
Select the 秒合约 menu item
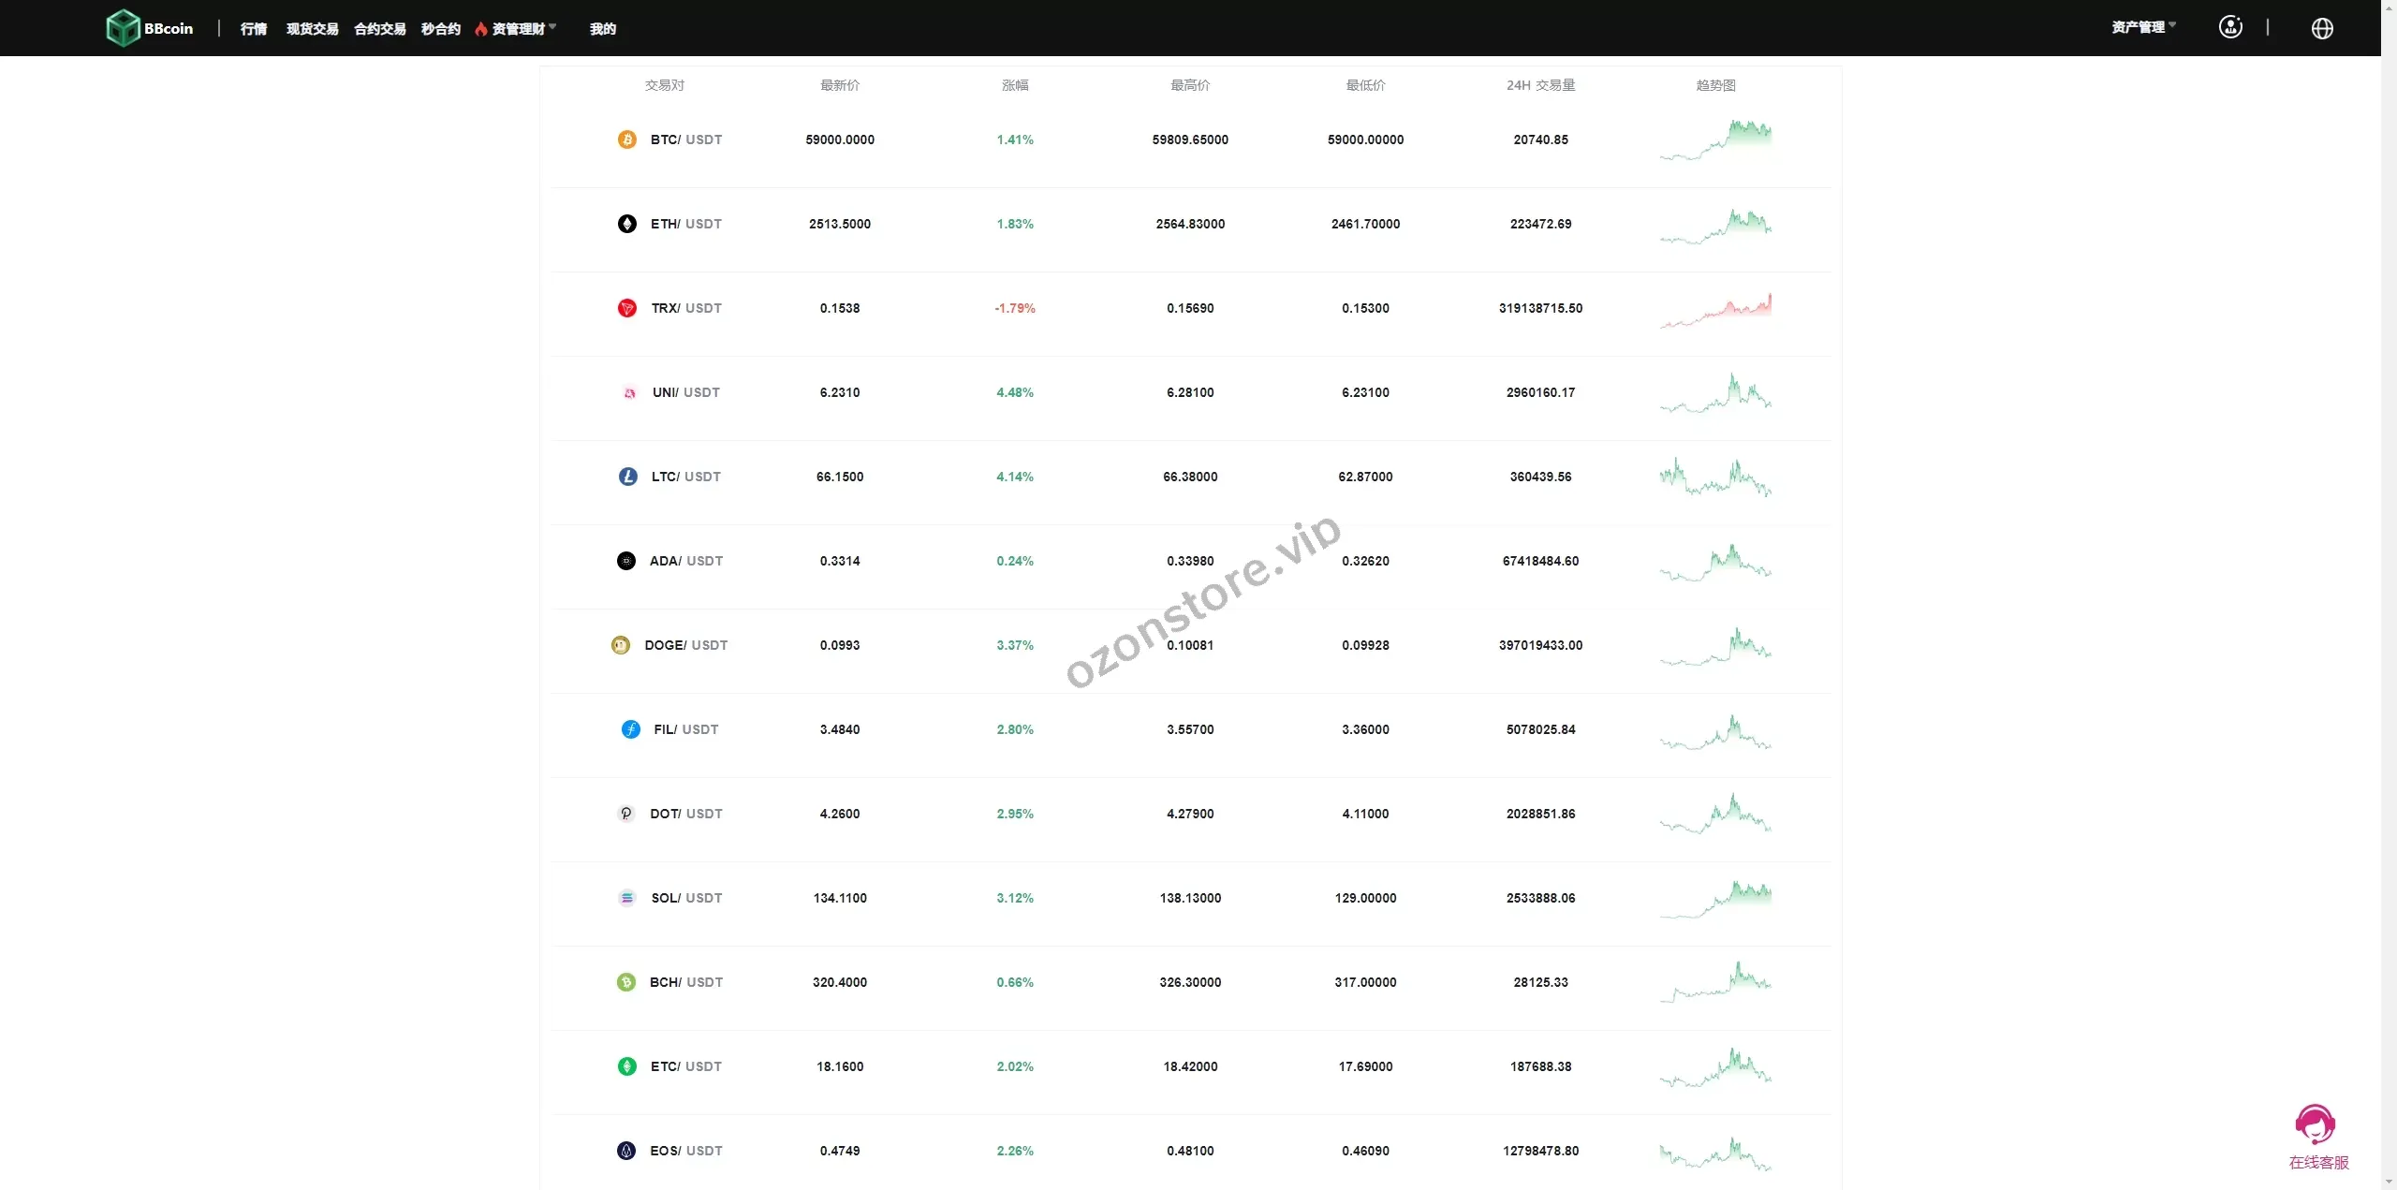tap(440, 29)
